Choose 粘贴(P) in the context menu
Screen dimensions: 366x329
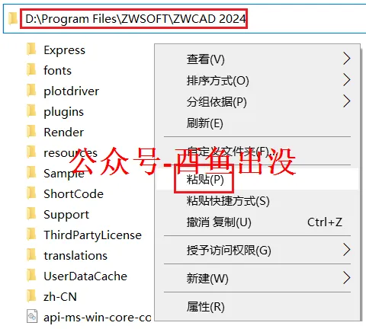coord(257,179)
